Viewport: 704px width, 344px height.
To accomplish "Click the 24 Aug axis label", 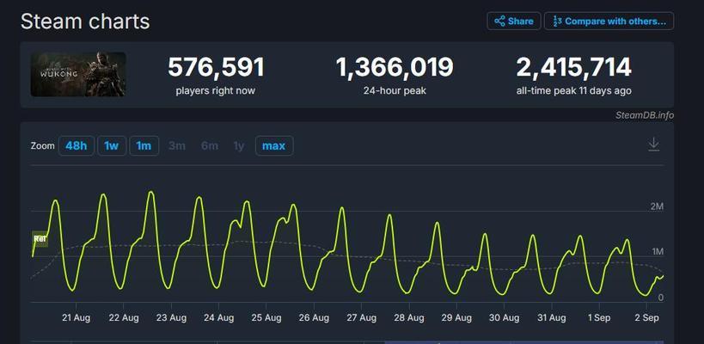I will click(218, 318).
